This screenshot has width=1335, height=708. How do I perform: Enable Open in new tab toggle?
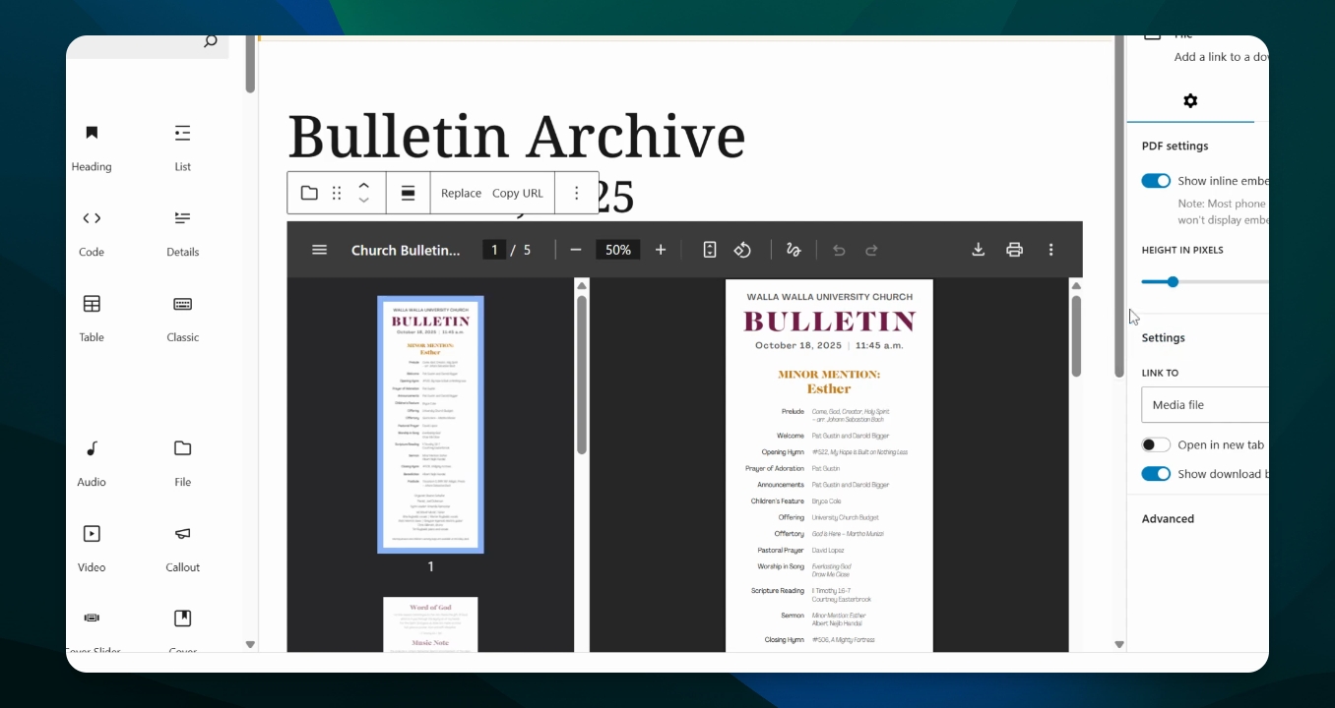tap(1156, 444)
